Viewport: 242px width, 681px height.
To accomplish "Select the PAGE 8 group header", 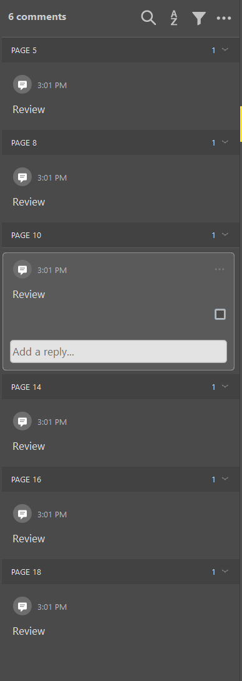I will (120, 142).
